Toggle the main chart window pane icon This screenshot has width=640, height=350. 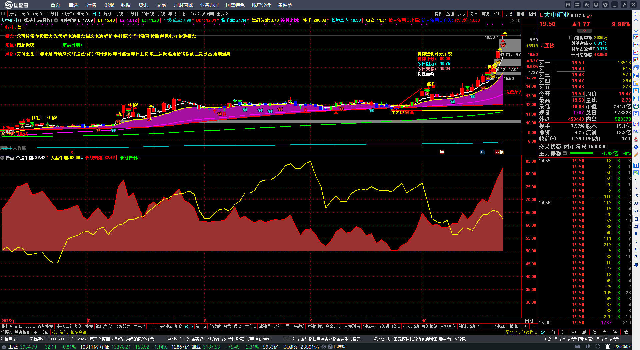(x=518, y=20)
